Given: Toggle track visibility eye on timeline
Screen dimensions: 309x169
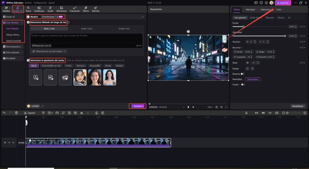Looking at the screenshot, I should (9, 142).
